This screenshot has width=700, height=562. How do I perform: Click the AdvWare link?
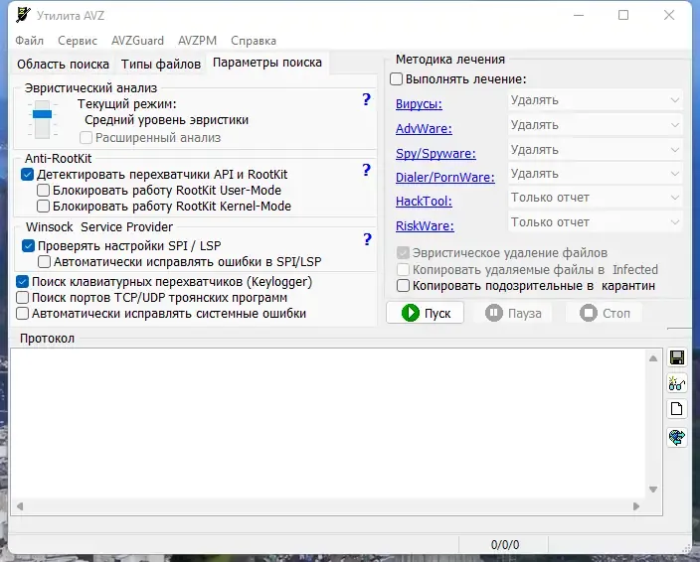tap(424, 129)
